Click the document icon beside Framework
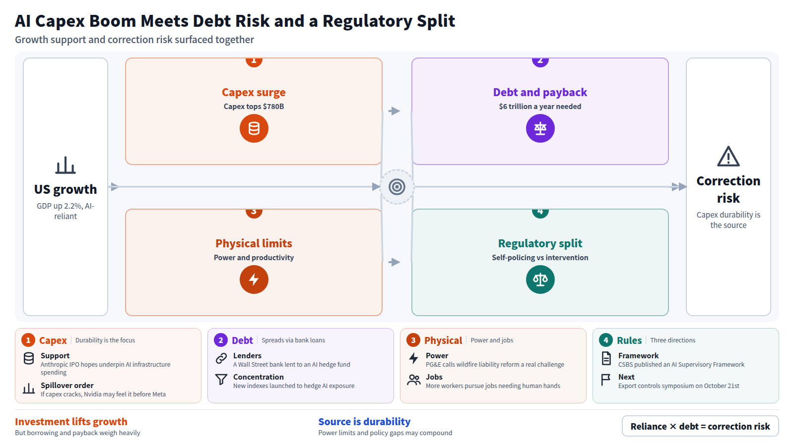The image size is (794, 446). click(x=606, y=358)
